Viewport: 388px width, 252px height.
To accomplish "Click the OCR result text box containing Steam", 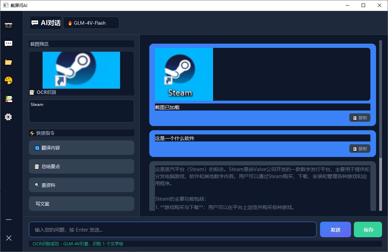I will point(81,111).
